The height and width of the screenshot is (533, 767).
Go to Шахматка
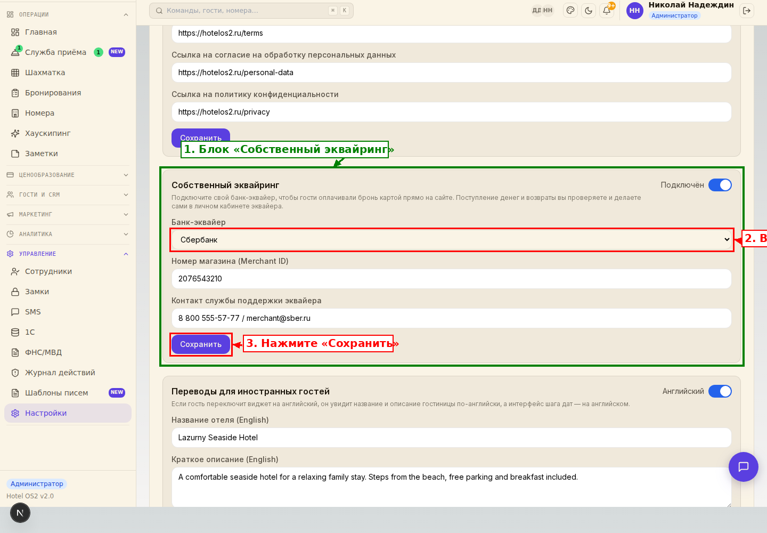point(68,72)
